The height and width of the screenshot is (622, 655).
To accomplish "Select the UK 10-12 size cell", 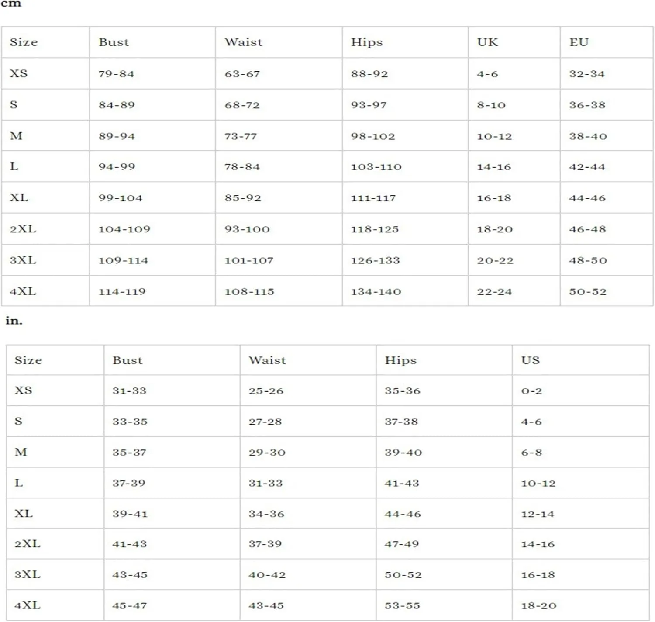I will pos(514,136).
